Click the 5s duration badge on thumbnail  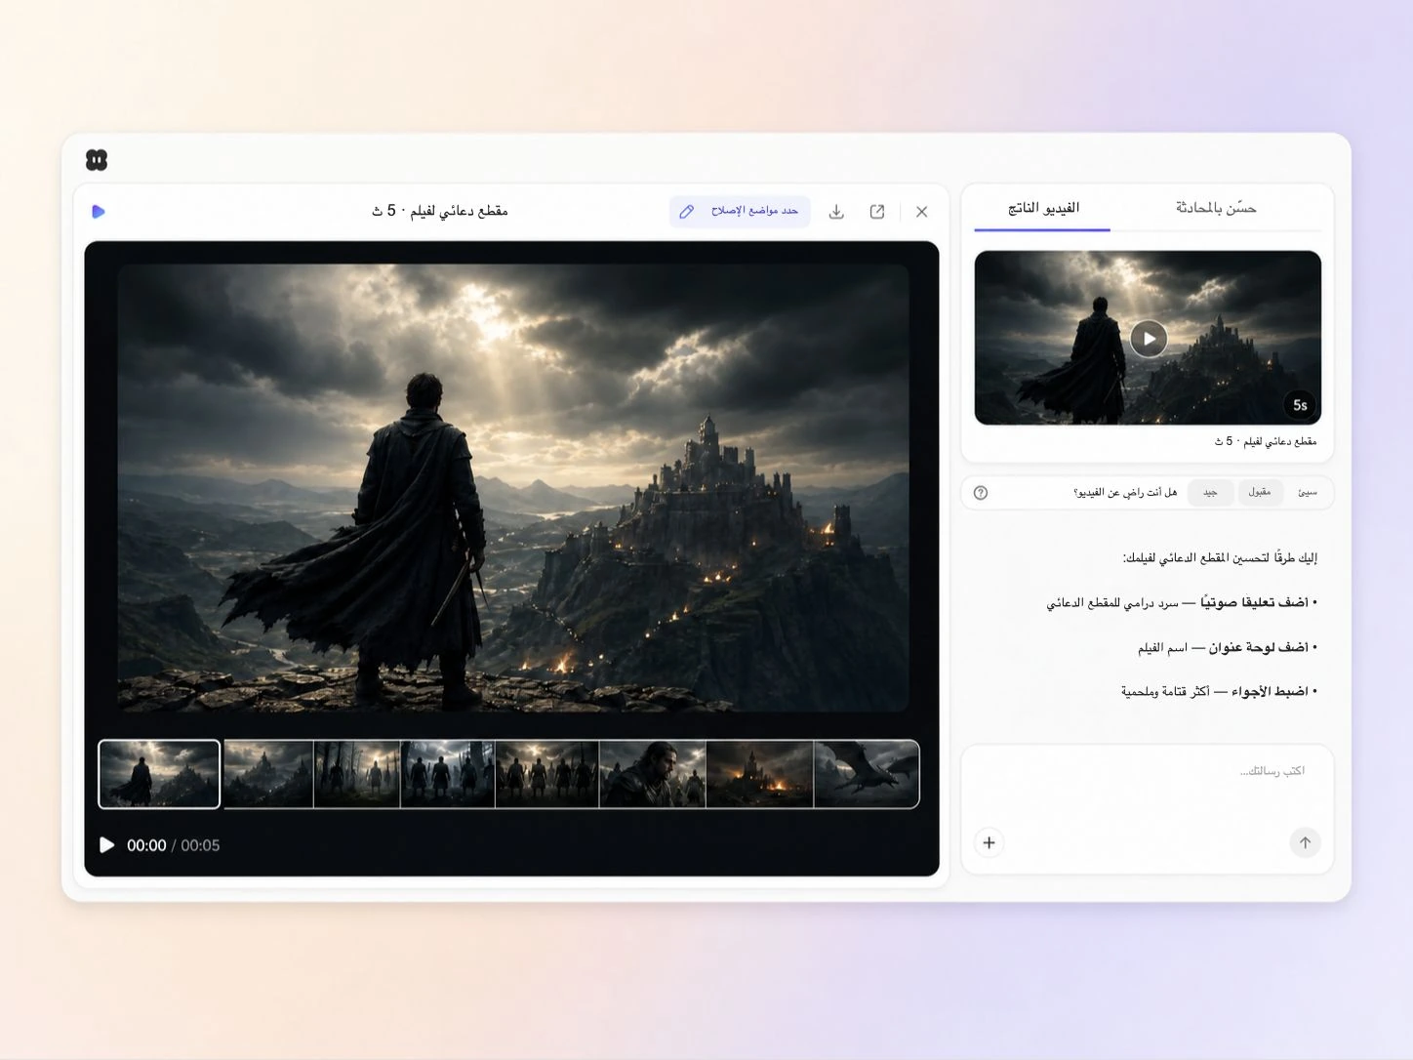[1300, 405]
